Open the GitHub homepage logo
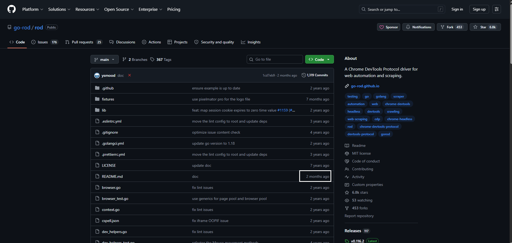This screenshot has width=512, height=243. 12,9
